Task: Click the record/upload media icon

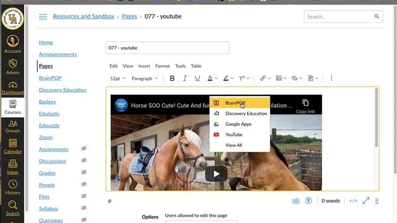Action: (x=295, y=79)
